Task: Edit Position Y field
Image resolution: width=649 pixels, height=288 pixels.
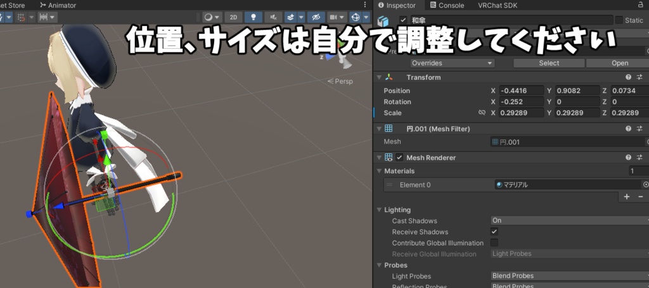Action: 577,91
